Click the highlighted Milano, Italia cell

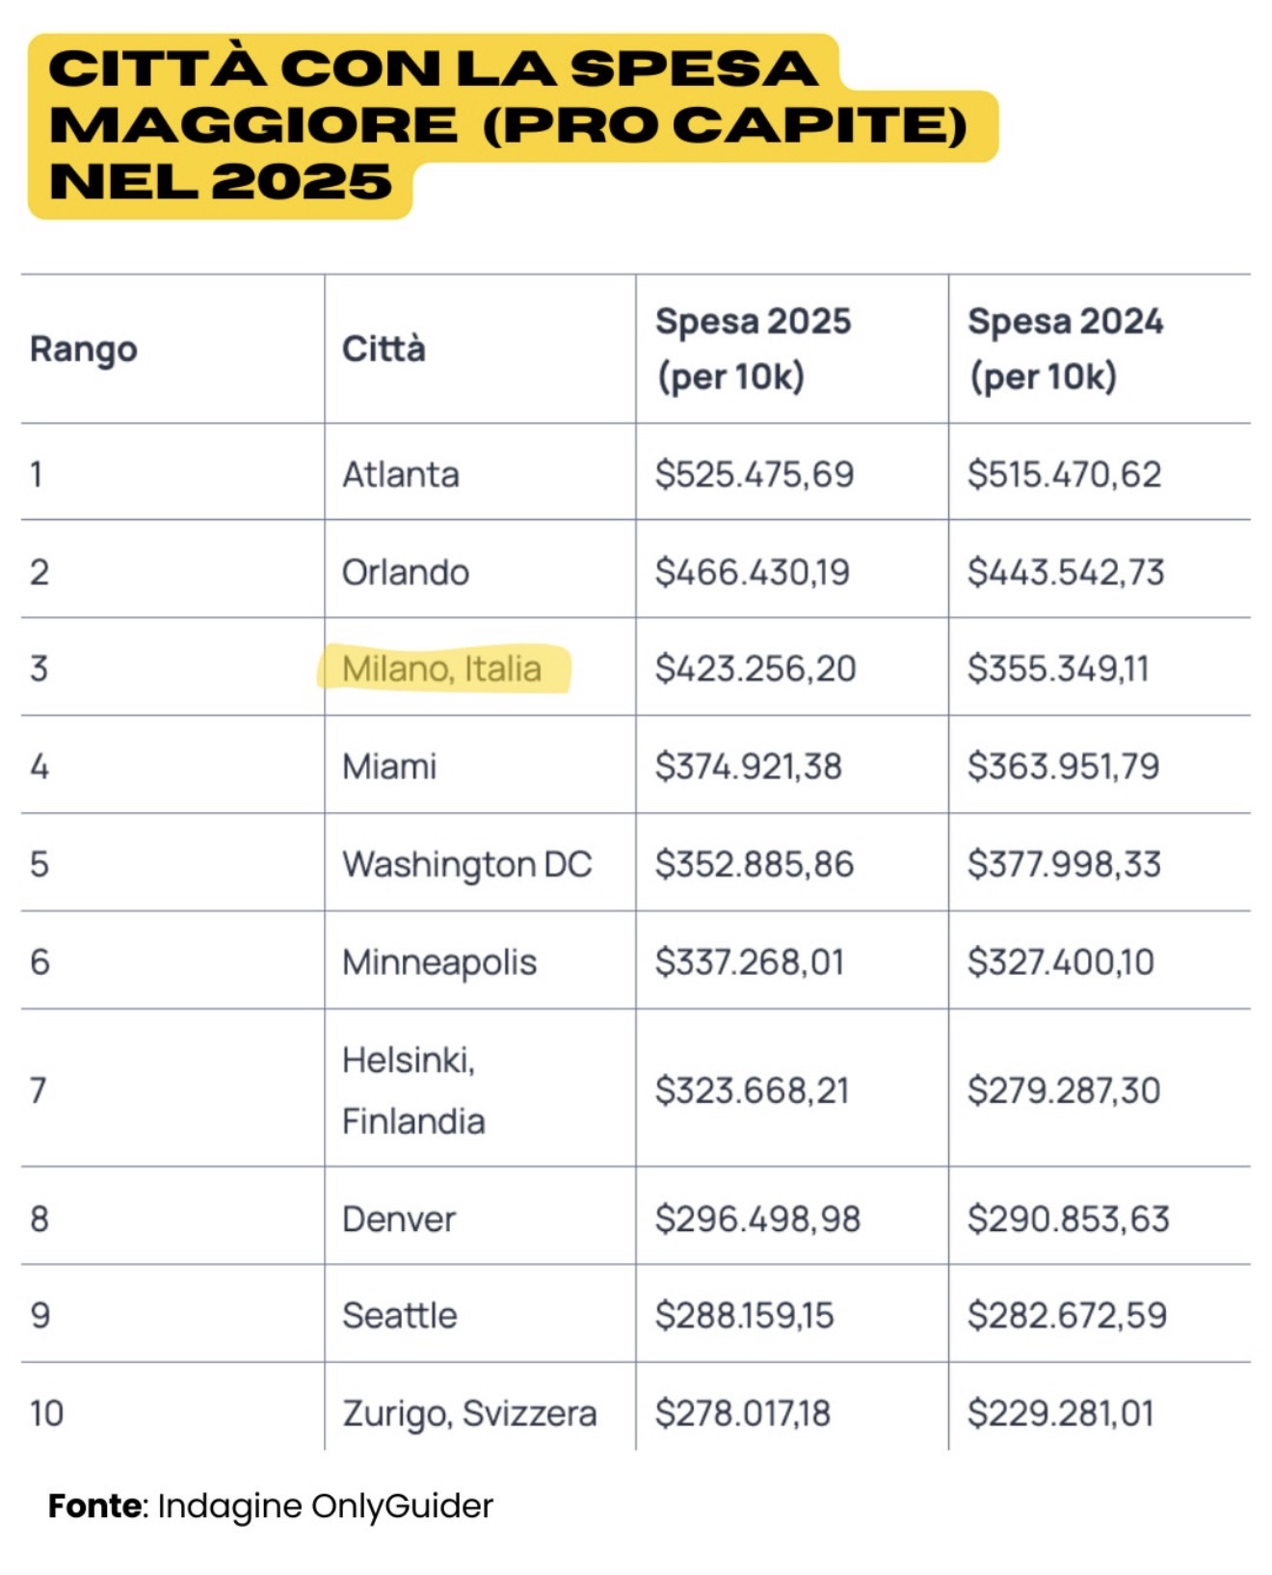(442, 669)
